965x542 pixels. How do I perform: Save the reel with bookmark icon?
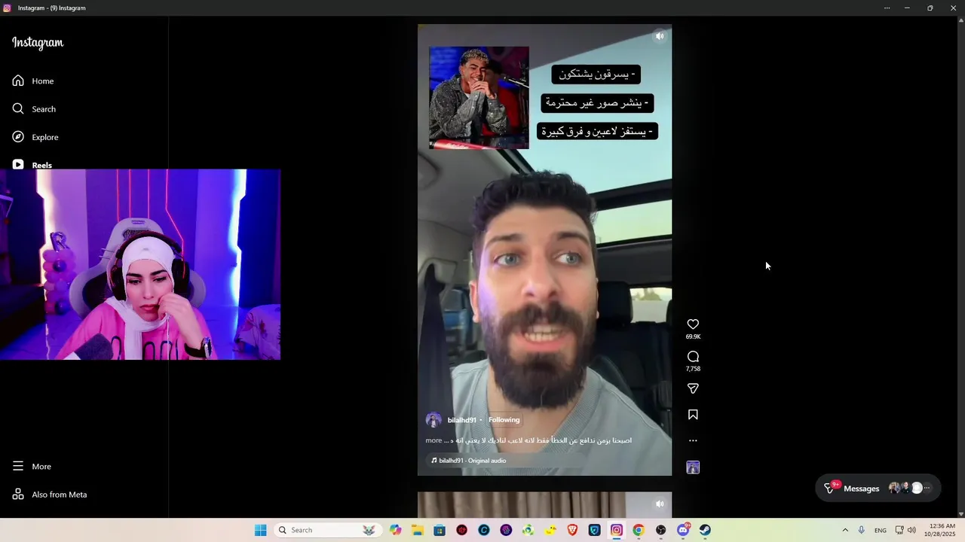tap(693, 415)
